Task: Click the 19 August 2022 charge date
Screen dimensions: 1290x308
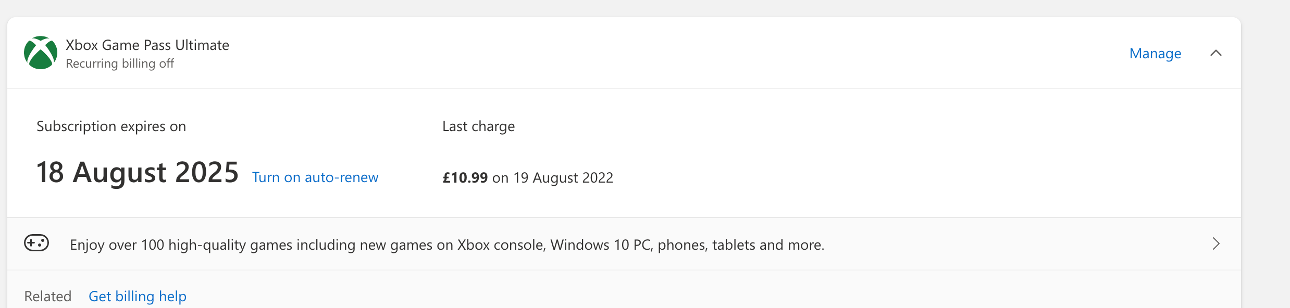Action: [563, 178]
